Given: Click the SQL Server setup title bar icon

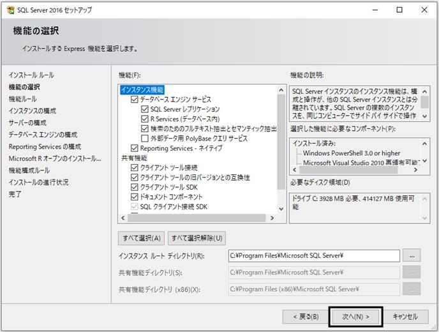Looking at the screenshot, I should (x=11, y=10).
